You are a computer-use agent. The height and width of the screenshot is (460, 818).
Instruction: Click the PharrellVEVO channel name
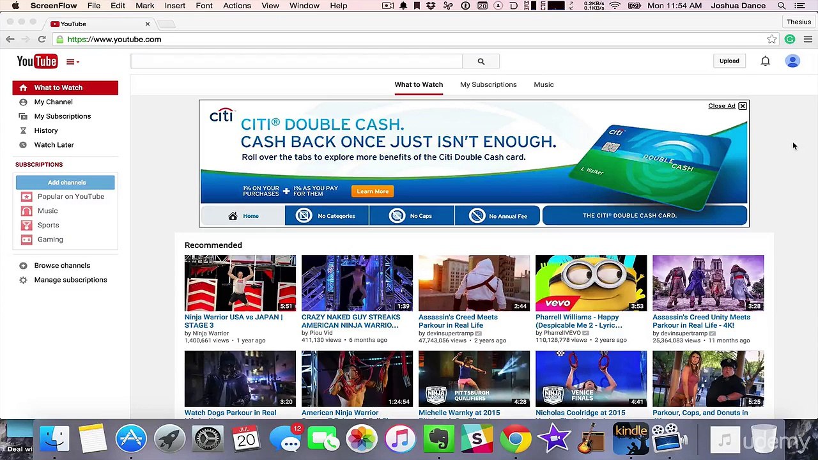pos(561,333)
